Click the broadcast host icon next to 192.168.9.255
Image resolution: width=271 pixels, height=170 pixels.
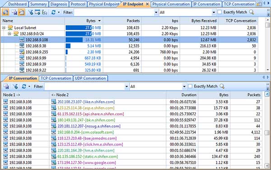(22, 52)
